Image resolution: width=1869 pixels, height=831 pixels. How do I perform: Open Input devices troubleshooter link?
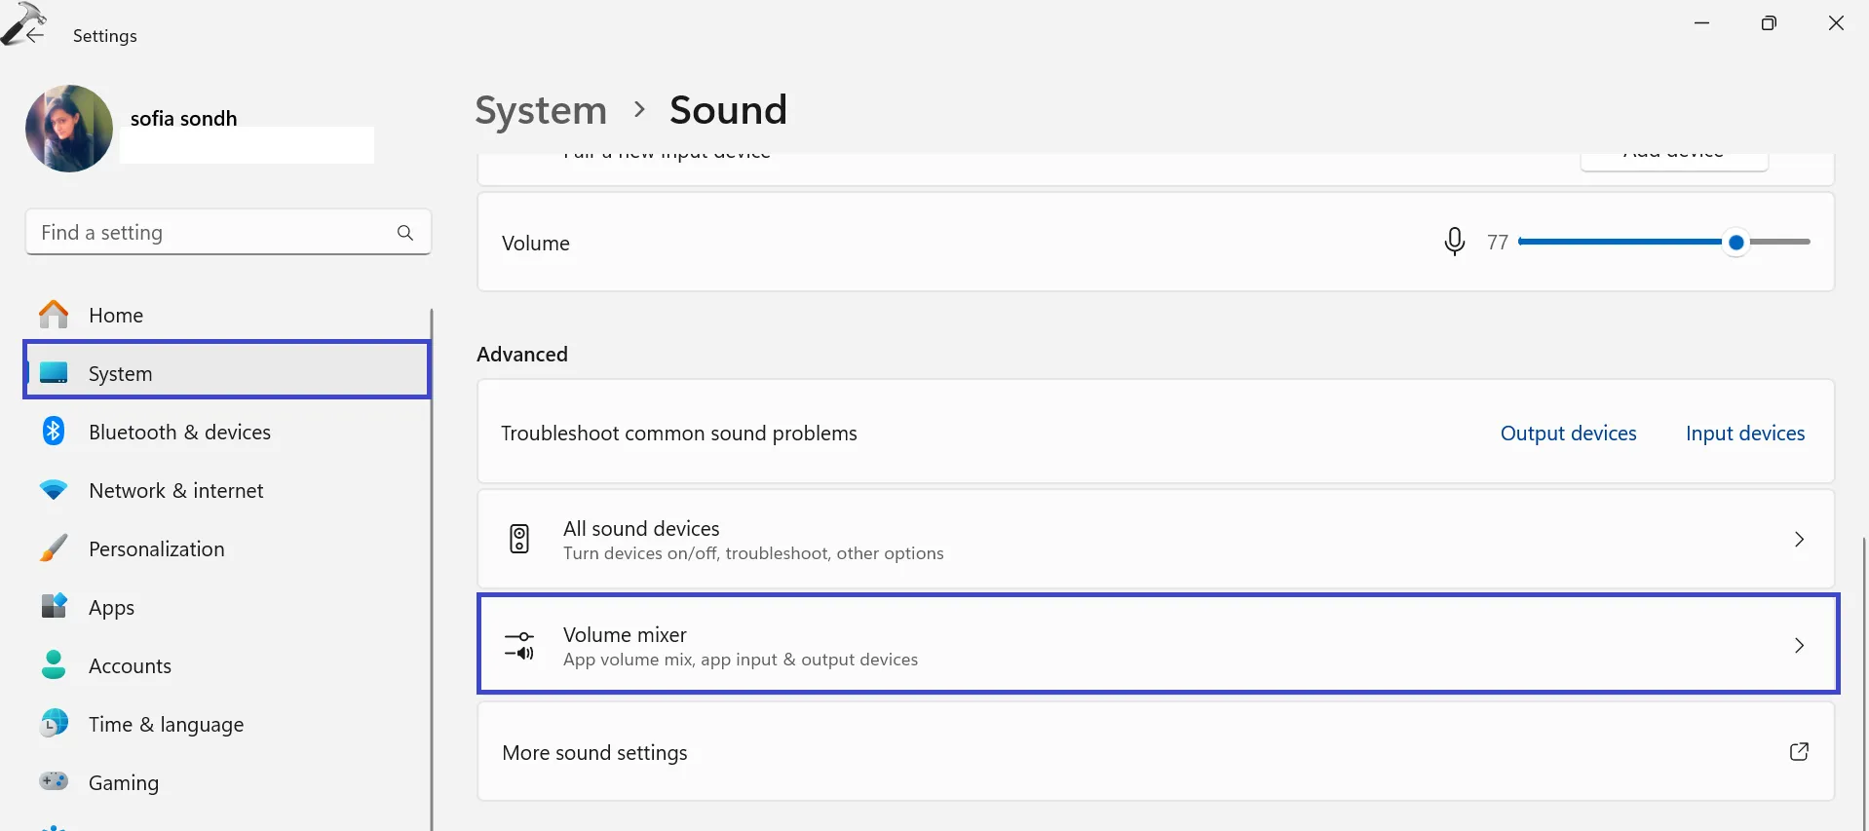point(1744,434)
